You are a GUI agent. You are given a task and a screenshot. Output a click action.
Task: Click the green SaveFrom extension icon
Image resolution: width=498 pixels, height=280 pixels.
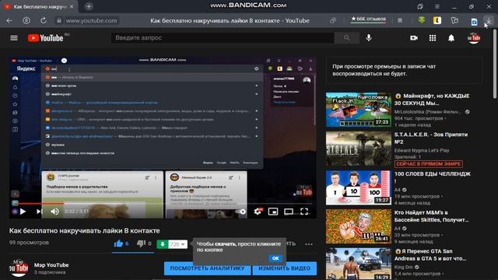422,20
